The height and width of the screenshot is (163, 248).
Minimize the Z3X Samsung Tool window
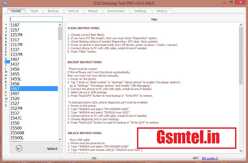(224, 3)
